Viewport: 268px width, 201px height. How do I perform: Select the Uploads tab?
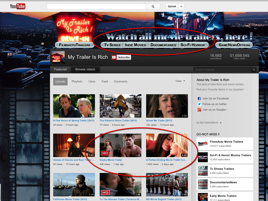60,82
